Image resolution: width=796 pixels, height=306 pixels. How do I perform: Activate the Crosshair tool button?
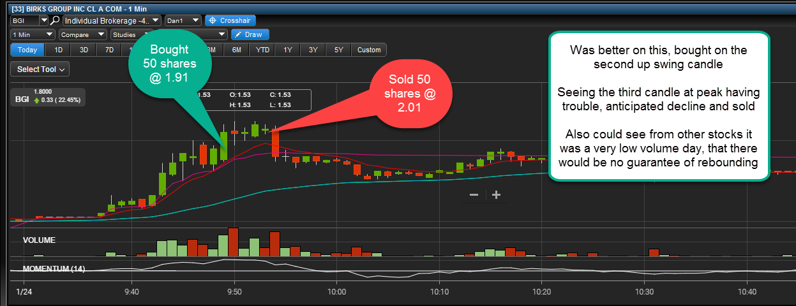point(230,20)
